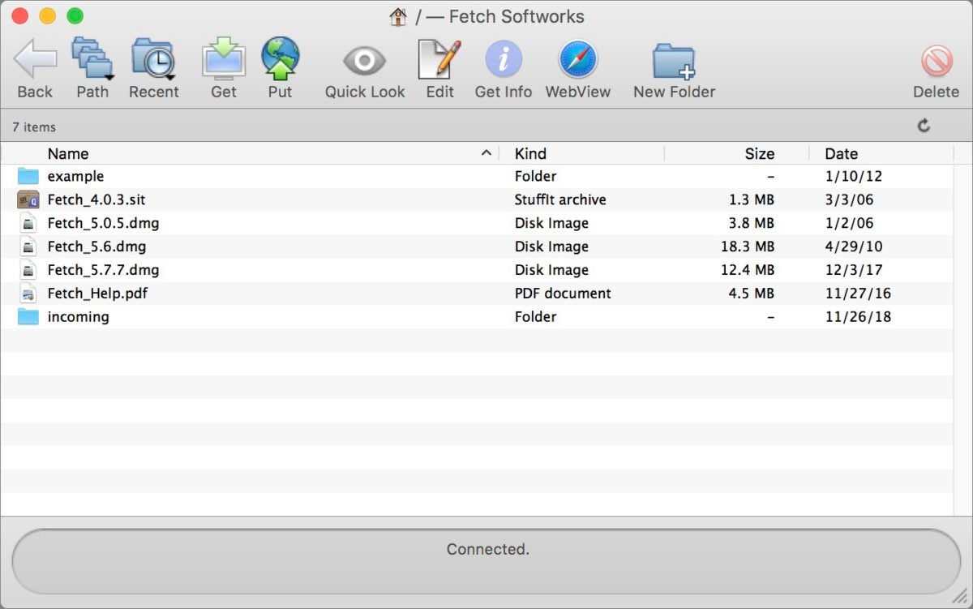Select the Fetch_5.0.5.dmg disk image icon
This screenshot has height=609, width=973.
28,223
